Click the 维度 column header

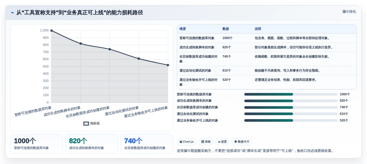tap(183, 29)
